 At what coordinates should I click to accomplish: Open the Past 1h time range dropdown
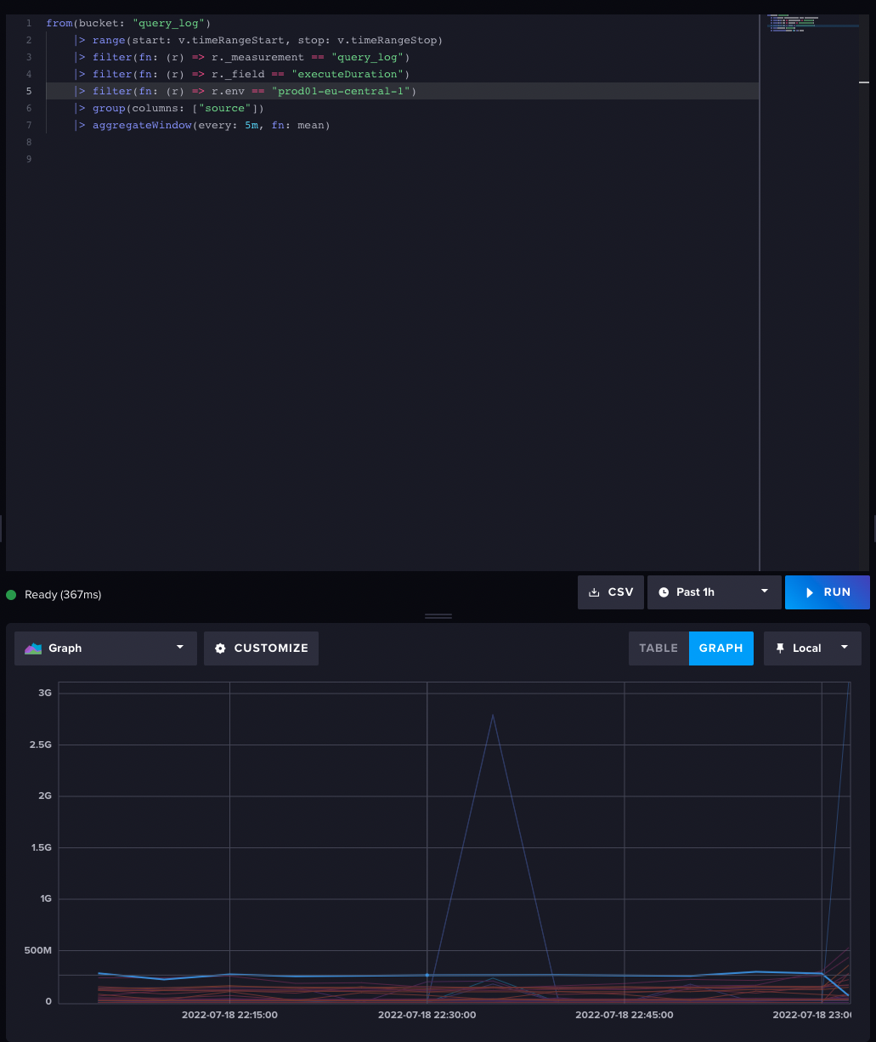714,592
